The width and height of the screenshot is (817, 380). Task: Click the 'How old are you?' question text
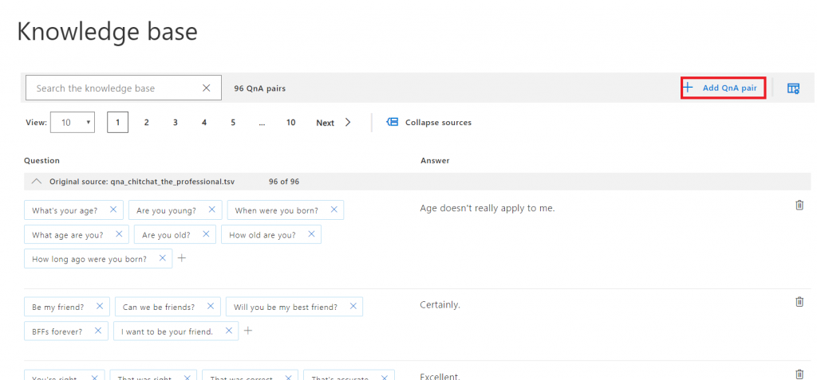tap(262, 235)
